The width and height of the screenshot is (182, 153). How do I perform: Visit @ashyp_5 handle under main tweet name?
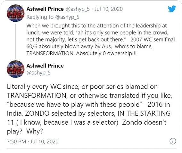(x=38, y=73)
